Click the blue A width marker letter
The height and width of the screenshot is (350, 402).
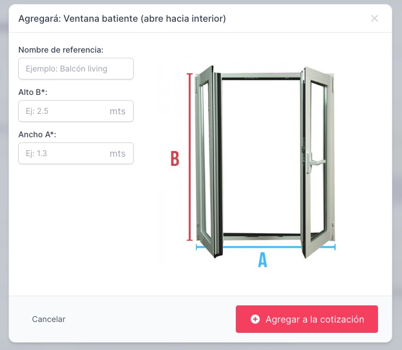click(x=263, y=260)
